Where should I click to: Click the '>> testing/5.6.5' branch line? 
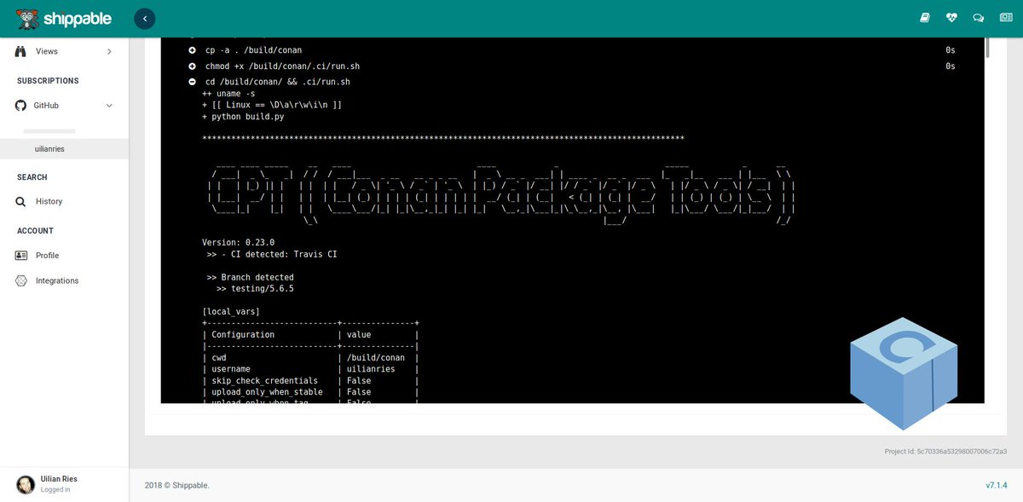pos(255,289)
